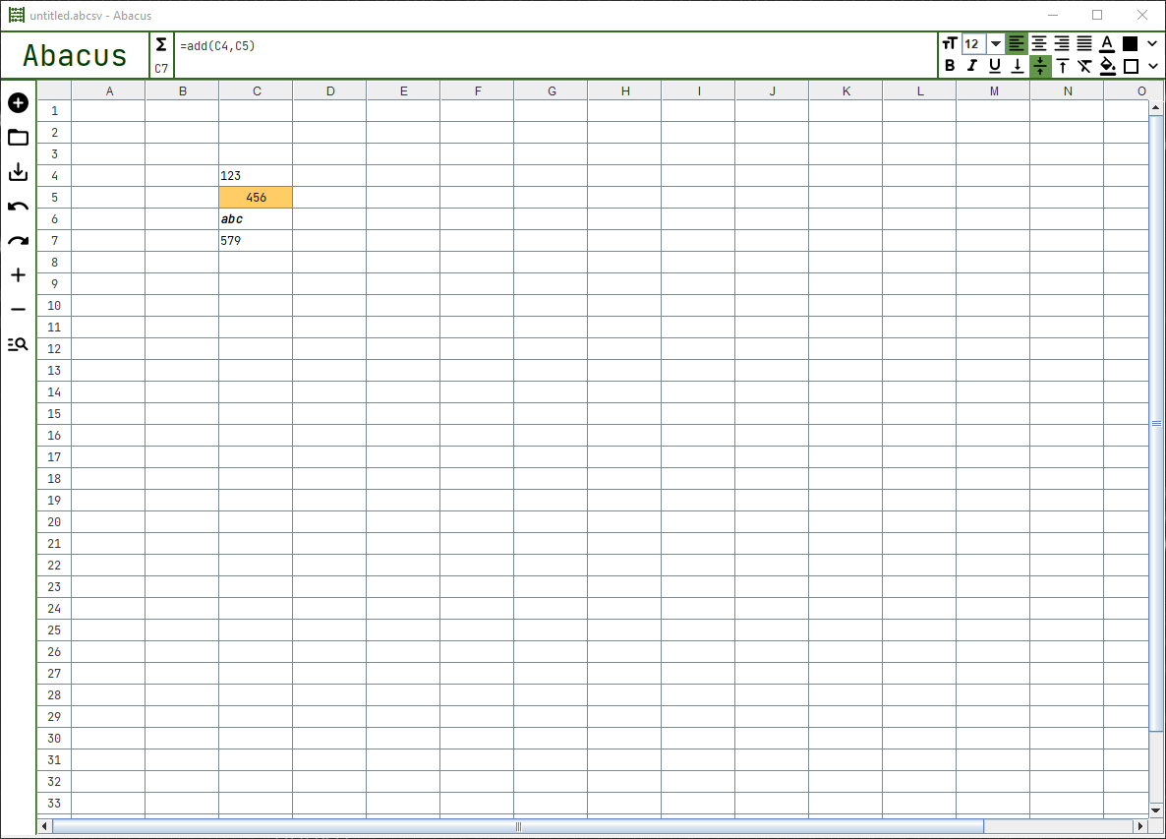Click the font size TT icon
1166x839 pixels.
[x=950, y=43]
